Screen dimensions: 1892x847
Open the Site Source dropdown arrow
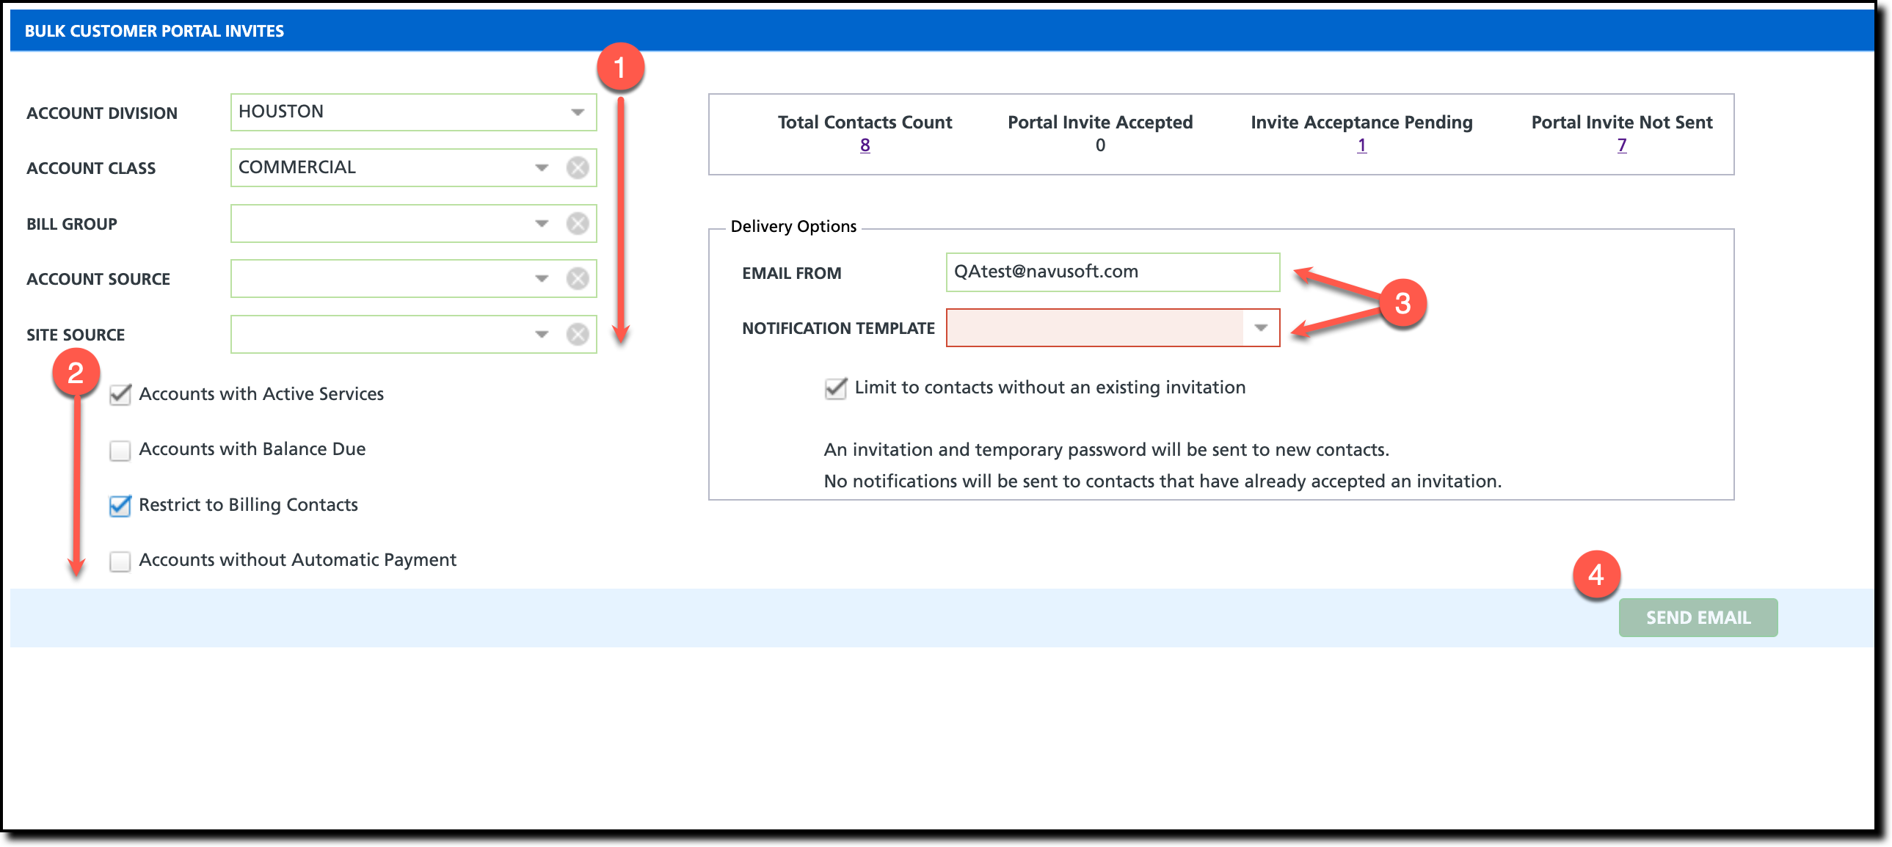[x=542, y=334]
